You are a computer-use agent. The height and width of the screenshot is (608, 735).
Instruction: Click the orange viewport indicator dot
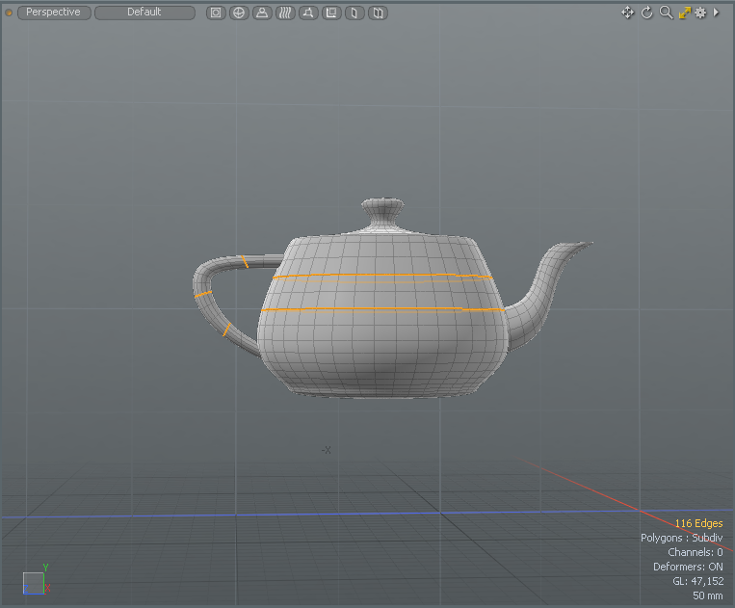(x=10, y=13)
